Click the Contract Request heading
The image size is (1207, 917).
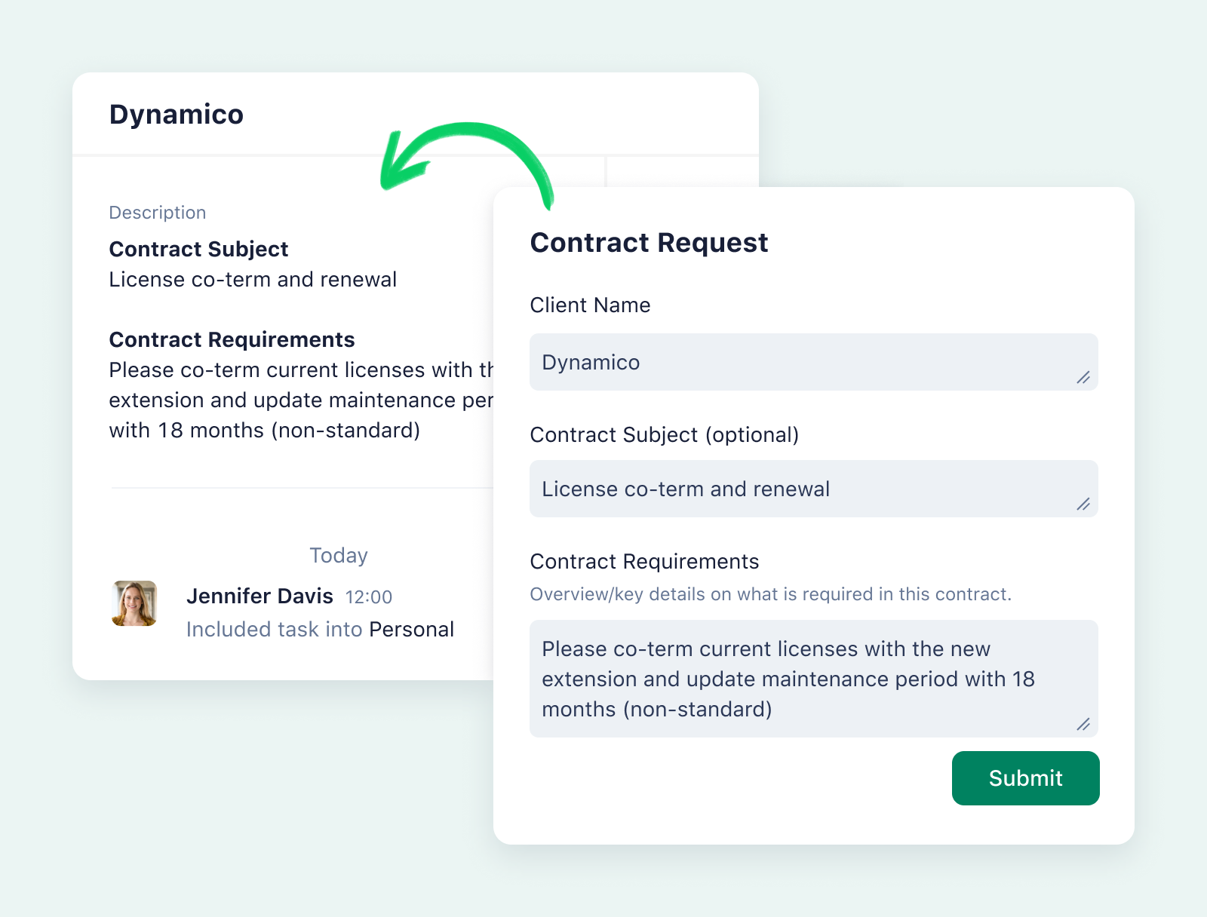click(x=650, y=242)
